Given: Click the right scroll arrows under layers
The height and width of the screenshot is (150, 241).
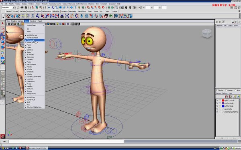Looking at the screenshot, I should tap(235, 138).
